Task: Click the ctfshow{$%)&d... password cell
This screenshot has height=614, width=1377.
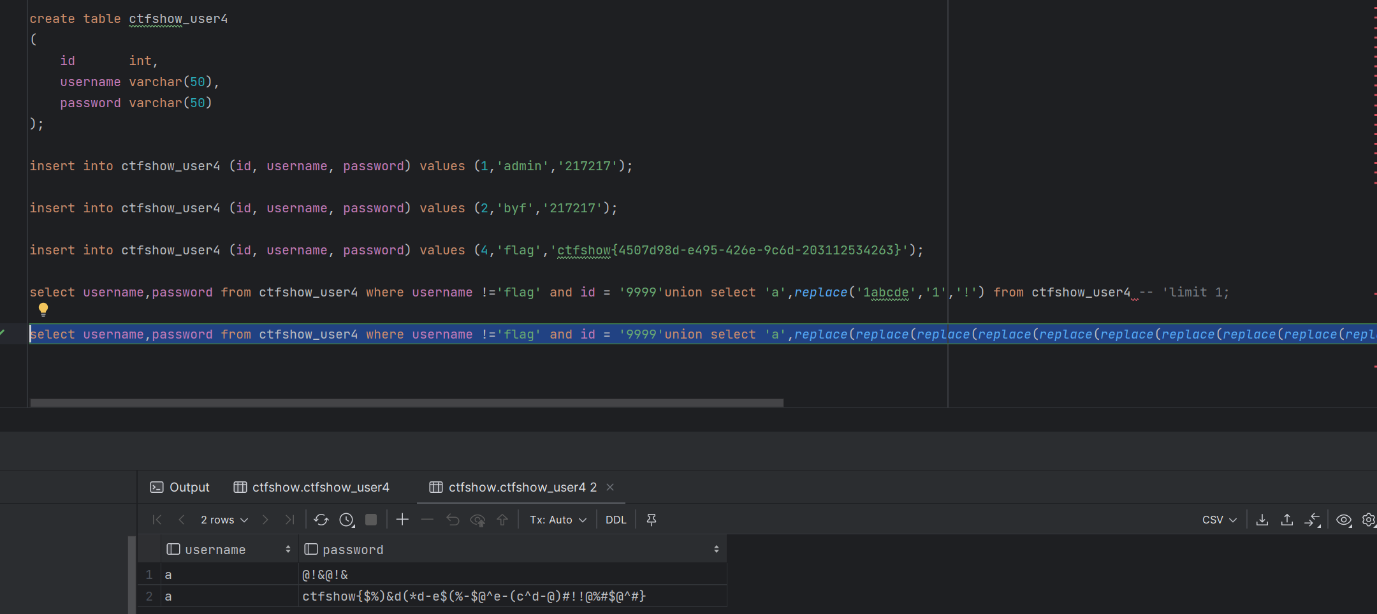Action: [513, 596]
